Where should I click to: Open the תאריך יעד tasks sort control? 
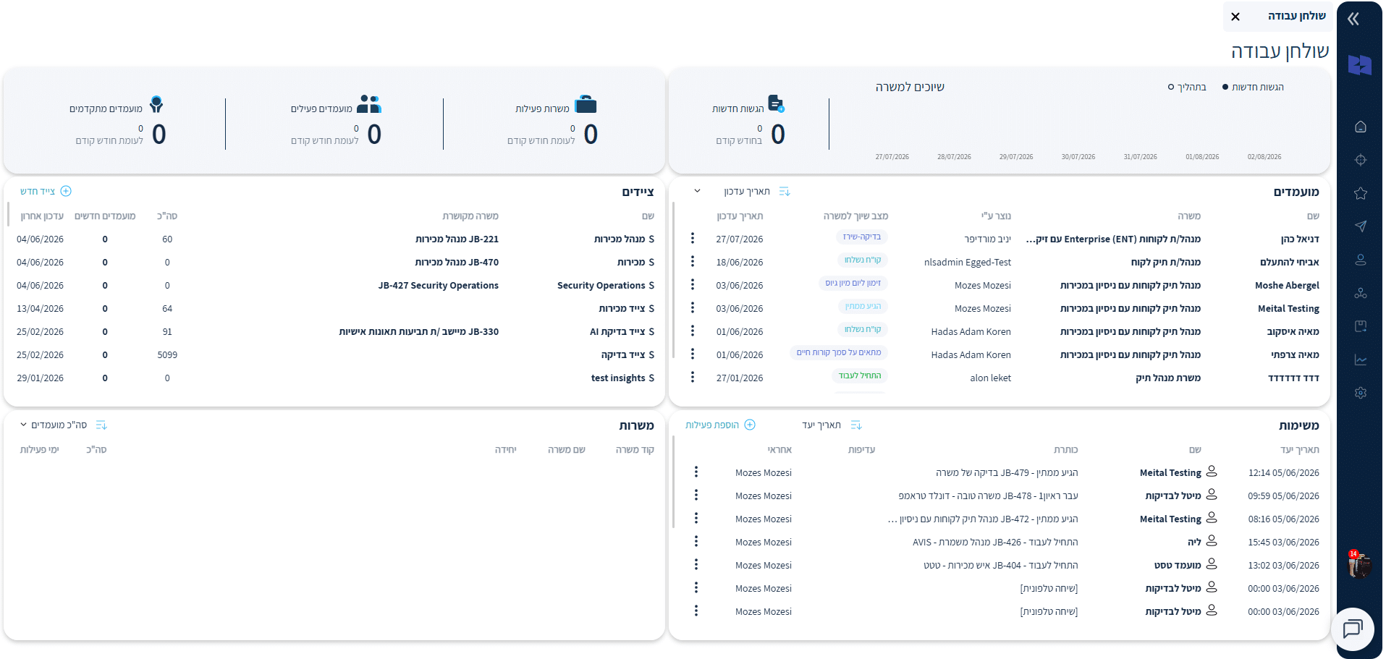(832, 425)
